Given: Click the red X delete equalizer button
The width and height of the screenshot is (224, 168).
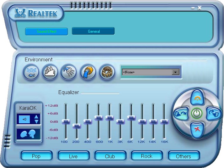Looking at the screenshot, I should click(x=197, y=130).
